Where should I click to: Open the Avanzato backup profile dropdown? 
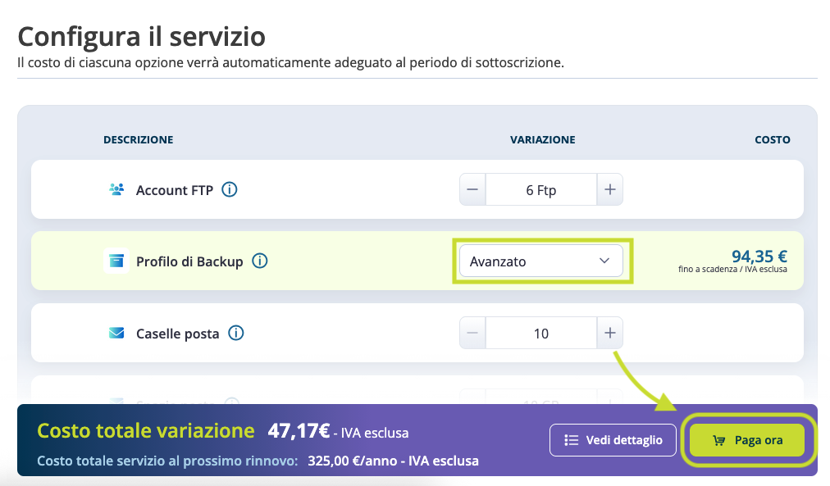[540, 261]
